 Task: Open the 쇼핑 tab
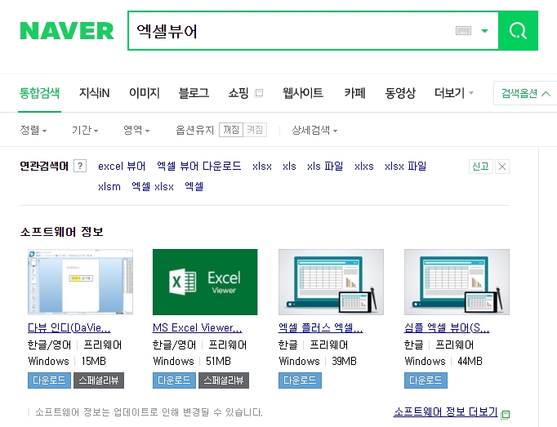pyautogui.click(x=238, y=93)
